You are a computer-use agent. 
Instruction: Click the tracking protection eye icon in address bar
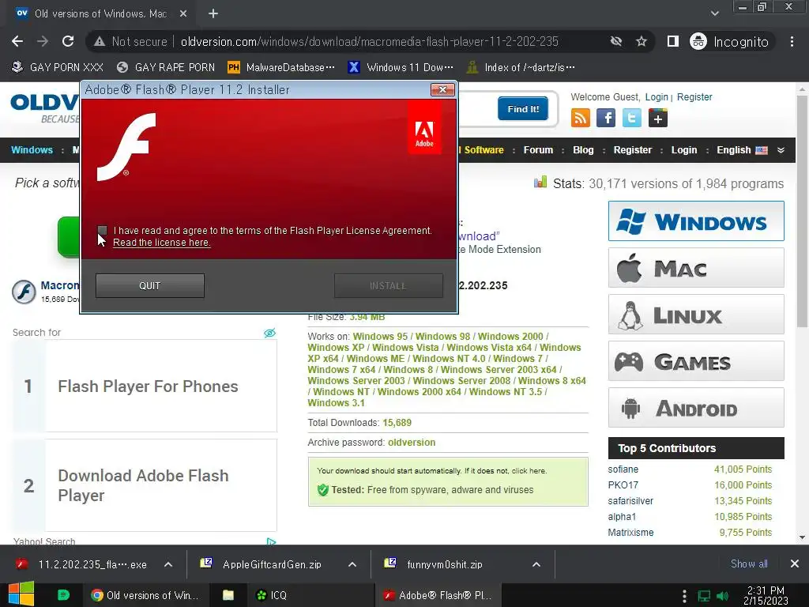[x=616, y=41]
